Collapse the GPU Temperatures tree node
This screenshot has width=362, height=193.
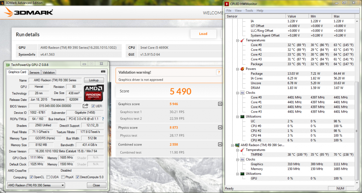(238, 150)
